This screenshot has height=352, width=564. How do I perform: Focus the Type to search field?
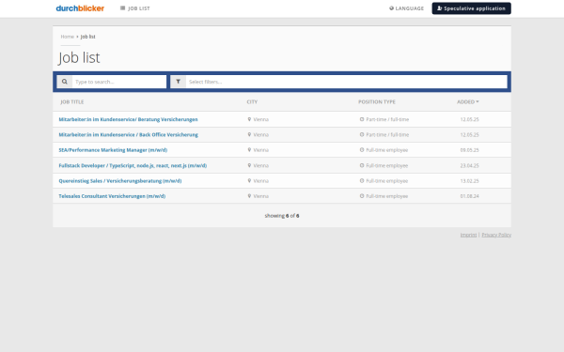point(119,82)
